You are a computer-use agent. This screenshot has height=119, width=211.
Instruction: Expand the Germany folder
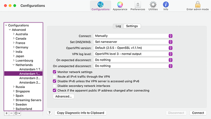tap(14, 47)
